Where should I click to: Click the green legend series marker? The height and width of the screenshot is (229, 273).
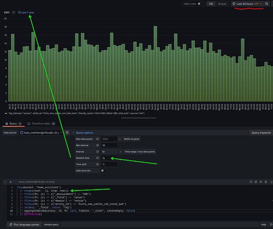coord(6,114)
